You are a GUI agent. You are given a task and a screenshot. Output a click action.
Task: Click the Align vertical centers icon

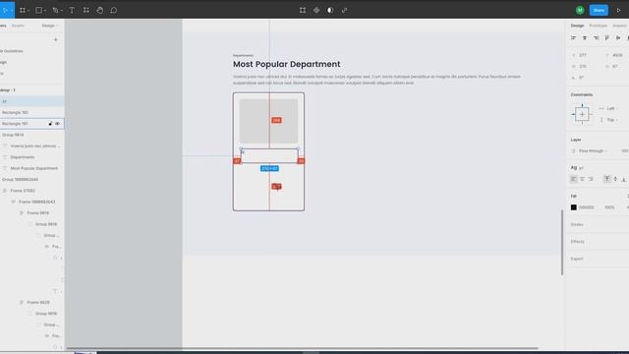[618, 37]
